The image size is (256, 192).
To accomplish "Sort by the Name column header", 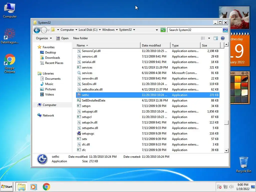I will [x=106, y=45].
